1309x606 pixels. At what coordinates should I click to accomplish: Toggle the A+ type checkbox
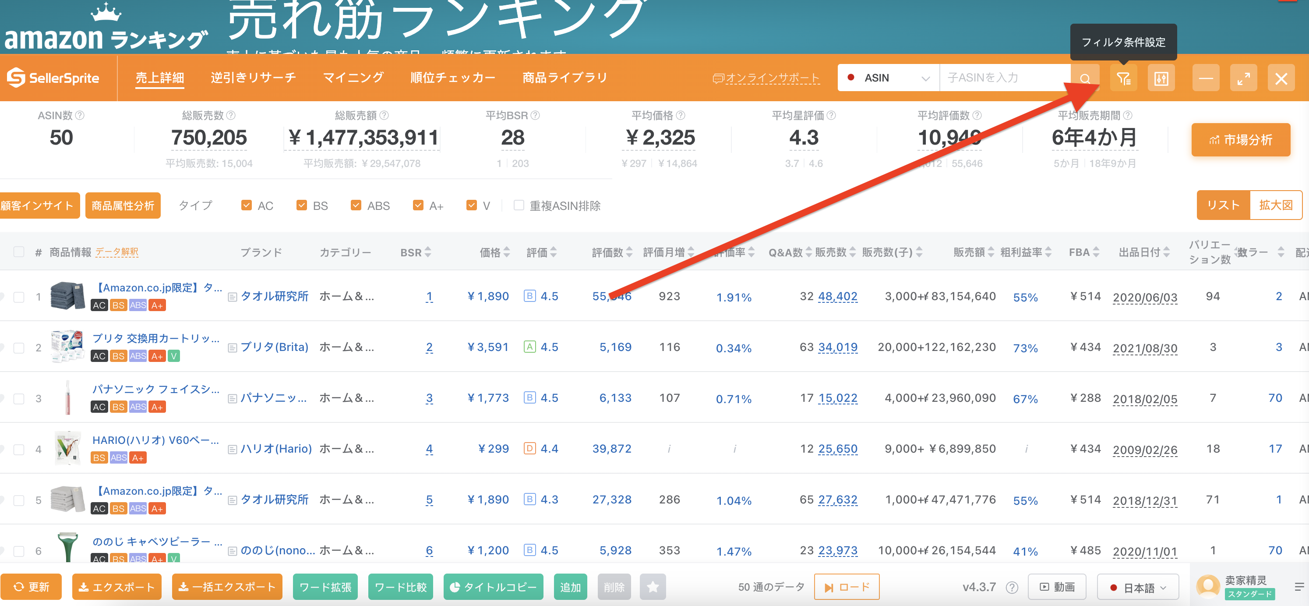tap(418, 205)
